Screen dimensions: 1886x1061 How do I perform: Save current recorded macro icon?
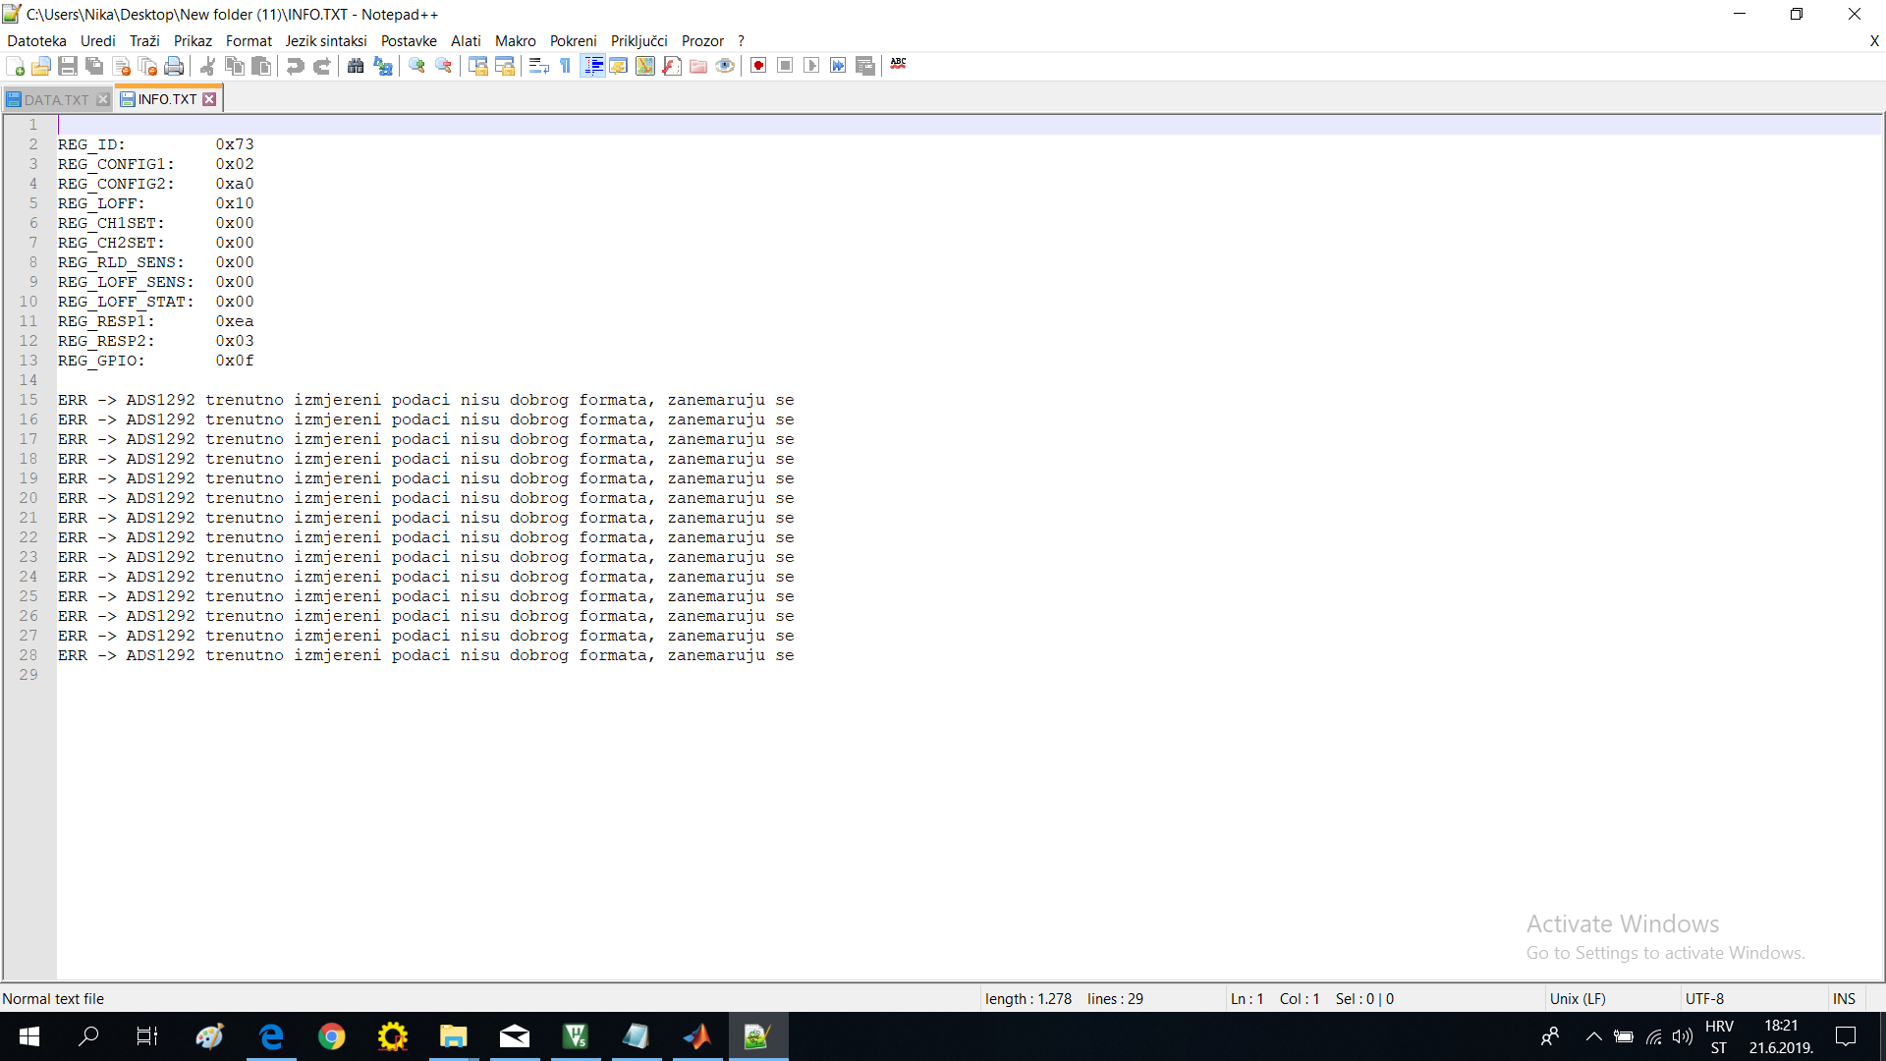click(x=865, y=66)
